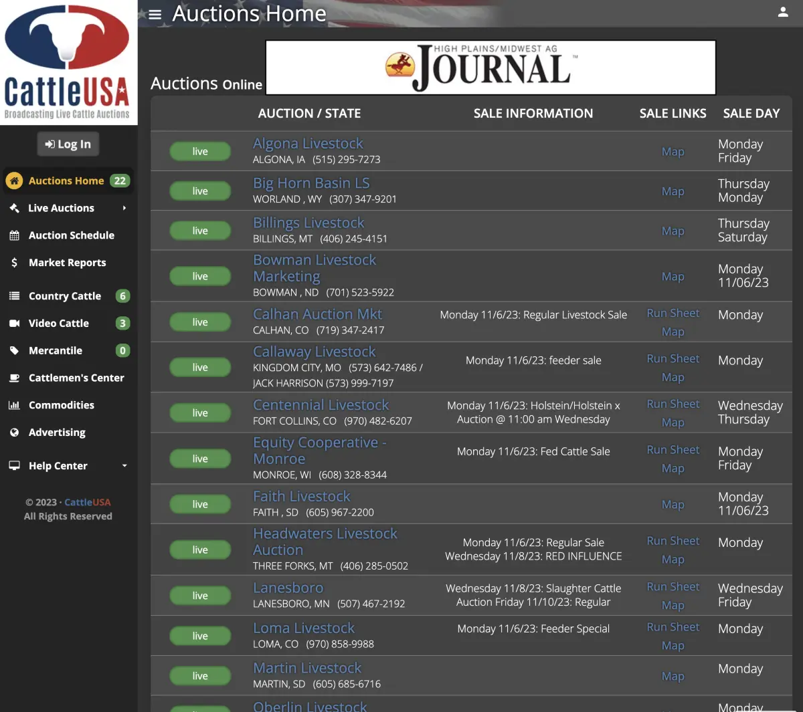Open the Run Sheet for Calhan Auction Mkt
This screenshot has height=712, width=803.
point(673,313)
